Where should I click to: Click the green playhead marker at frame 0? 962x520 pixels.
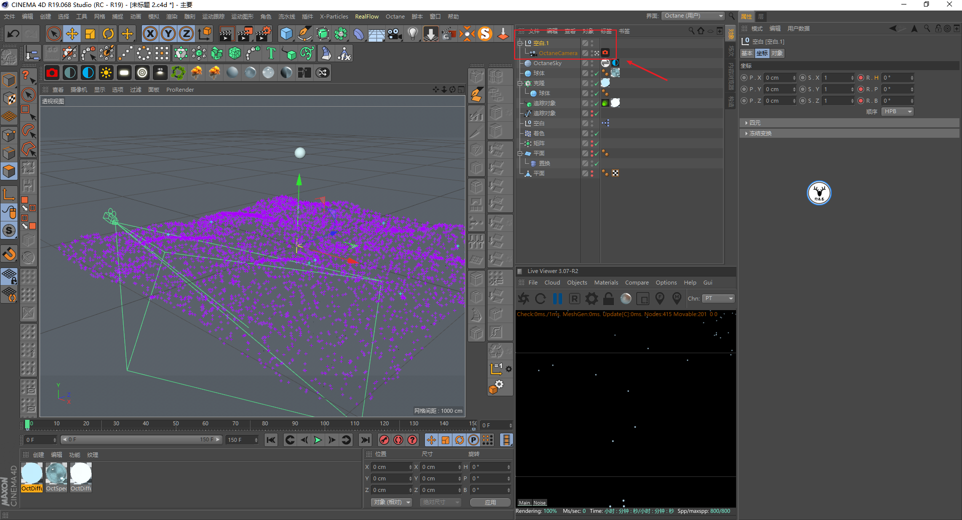[28, 425]
